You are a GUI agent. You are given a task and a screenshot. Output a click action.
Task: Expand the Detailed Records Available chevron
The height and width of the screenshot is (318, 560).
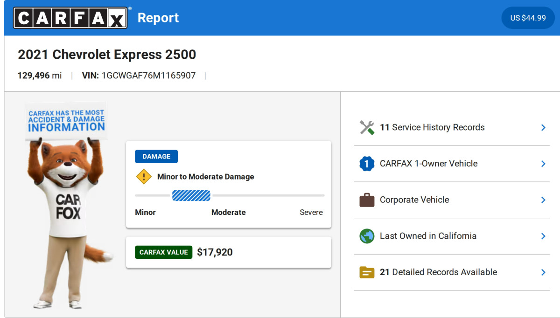(543, 272)
